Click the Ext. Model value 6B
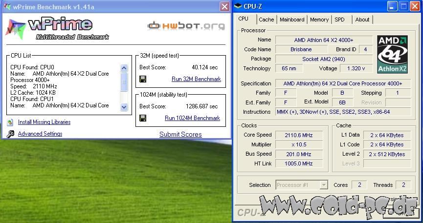Viewport: 423px width, 223px height. tap(342, 102)
